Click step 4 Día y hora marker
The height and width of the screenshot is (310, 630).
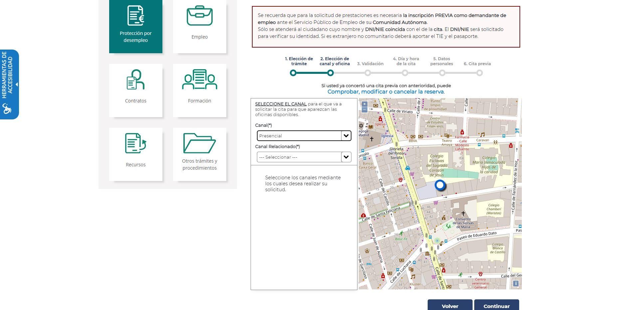[405, 73]
